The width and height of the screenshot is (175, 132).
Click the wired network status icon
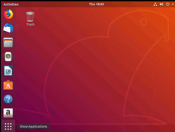pyautogui.click(x=155, y=4)
